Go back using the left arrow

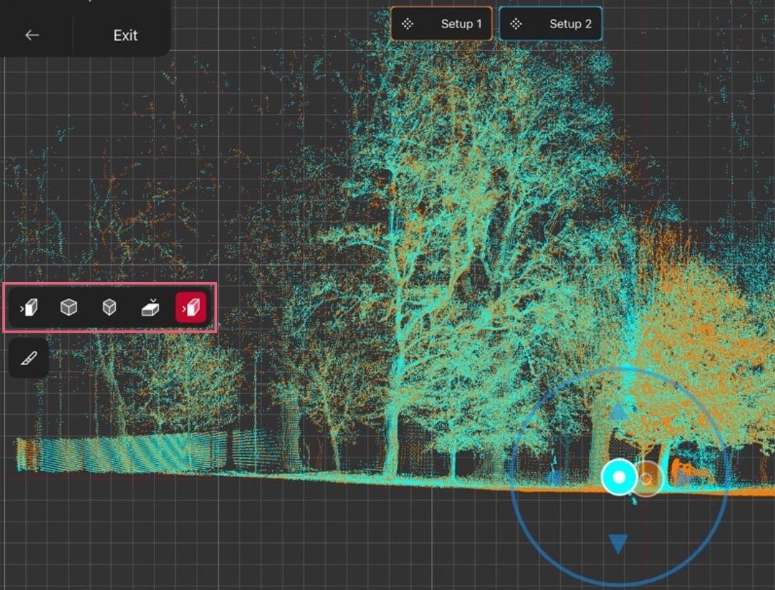coord(32,35)
